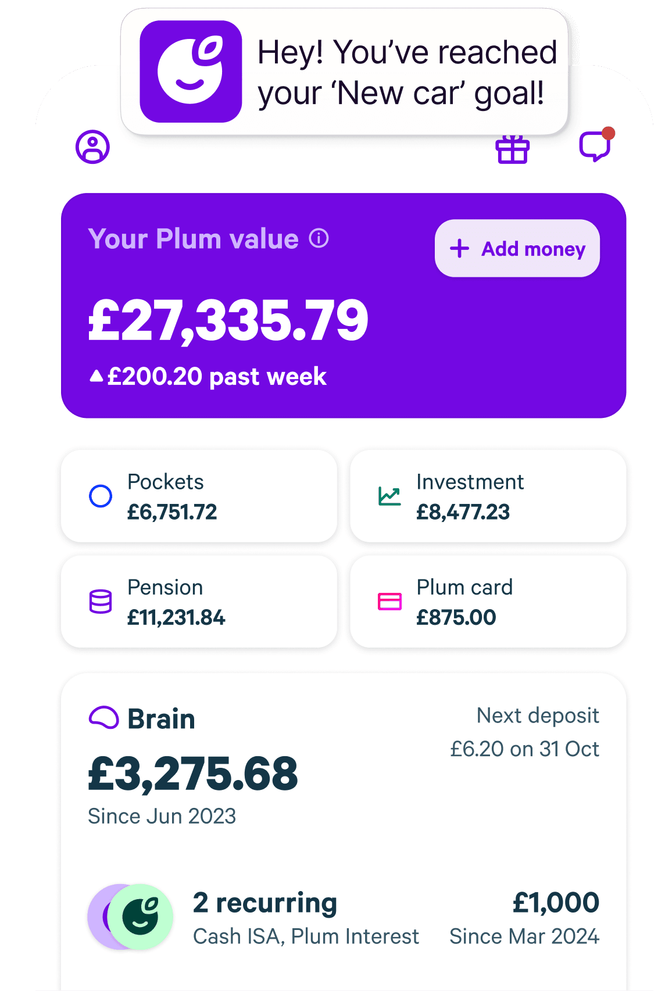Open the chat messages icon
The image size is (665, 991).
595,145
